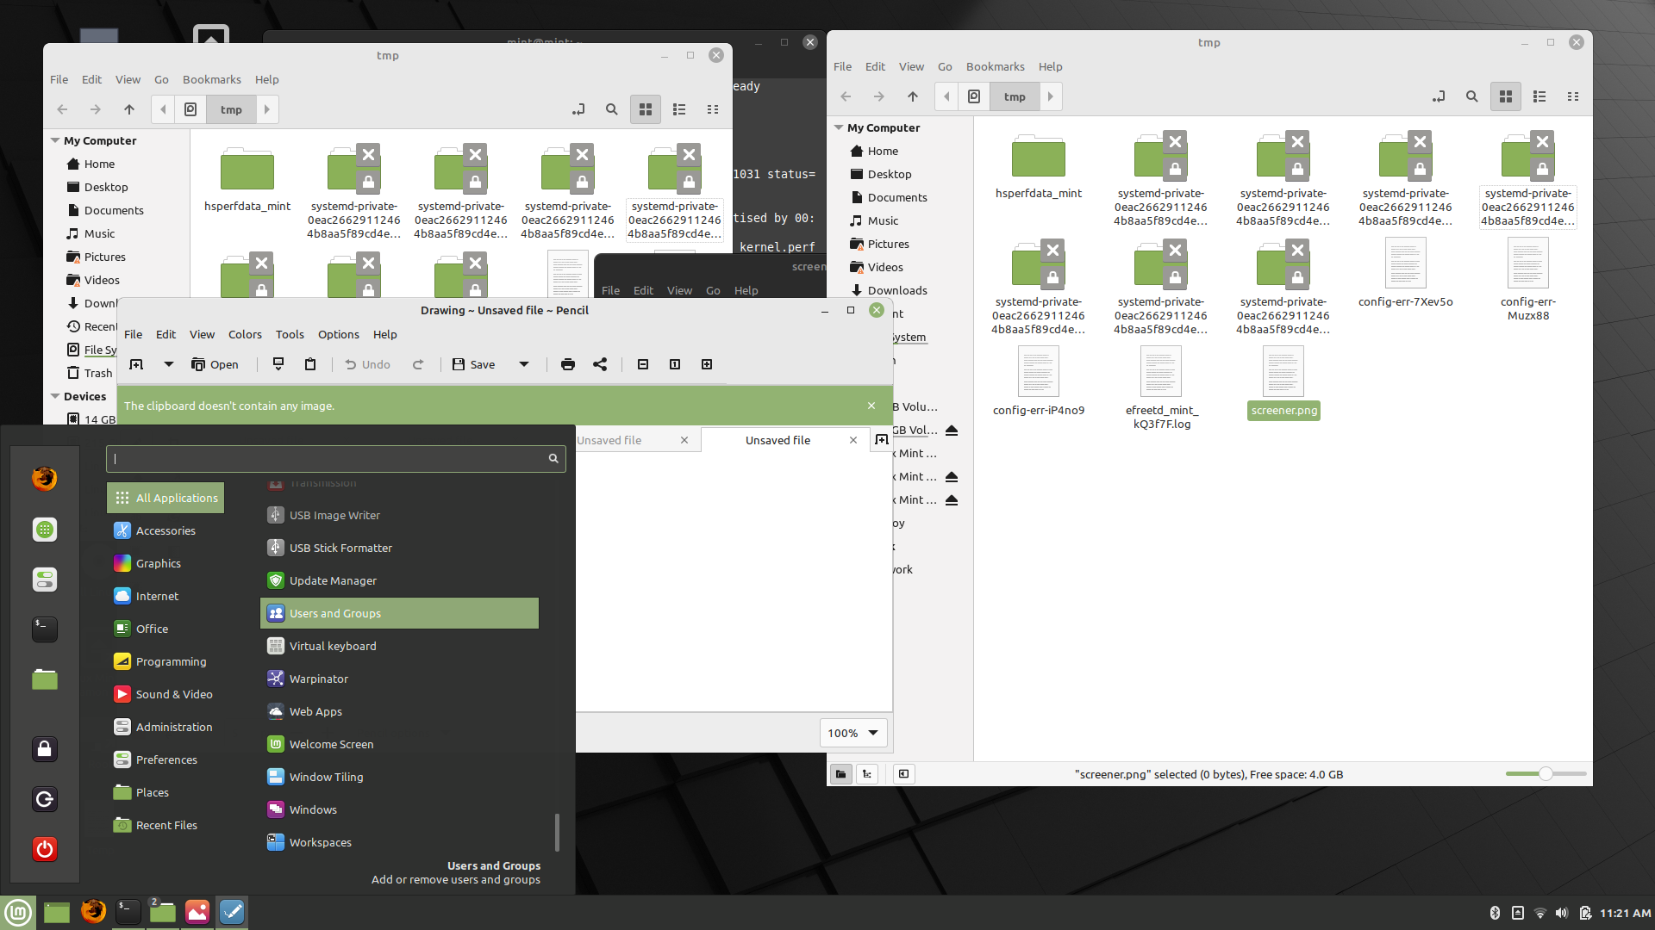The height and width of the screenshot is (930, 1655).
Task: Click the volume icon in the system tray
Action: coord(1562,913)
